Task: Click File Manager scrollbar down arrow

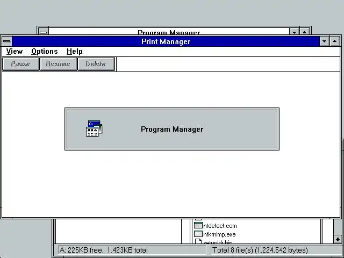Action: (338, 239)
